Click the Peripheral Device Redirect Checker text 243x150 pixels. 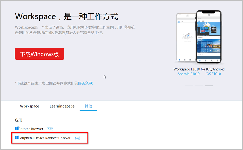coord(45,138)
